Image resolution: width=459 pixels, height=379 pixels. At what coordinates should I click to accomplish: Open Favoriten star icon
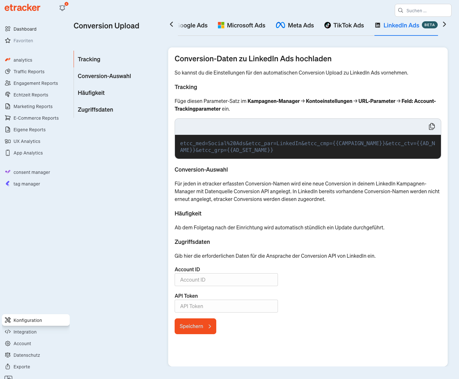coord(8,41)
